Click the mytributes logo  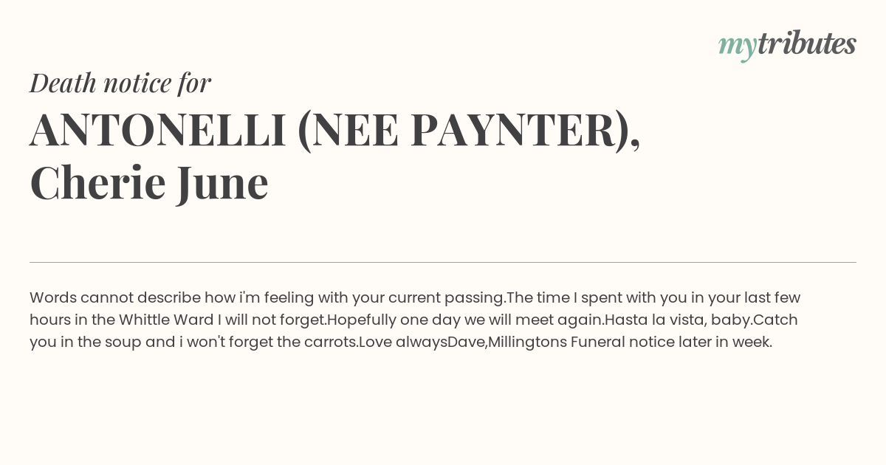point(787,44)
